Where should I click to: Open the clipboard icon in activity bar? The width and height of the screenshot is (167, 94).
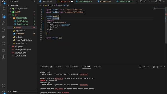(3, 50)
